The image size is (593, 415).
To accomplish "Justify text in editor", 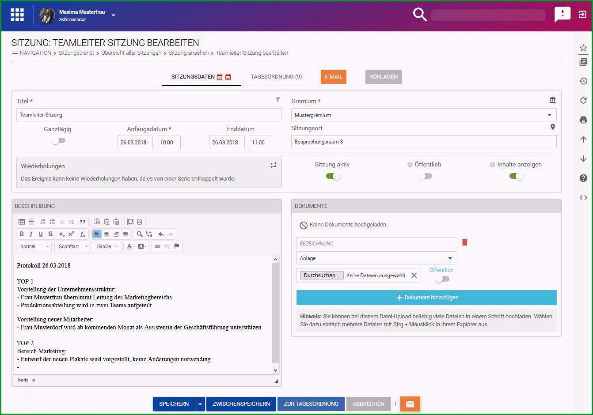I will pos(125,234).
